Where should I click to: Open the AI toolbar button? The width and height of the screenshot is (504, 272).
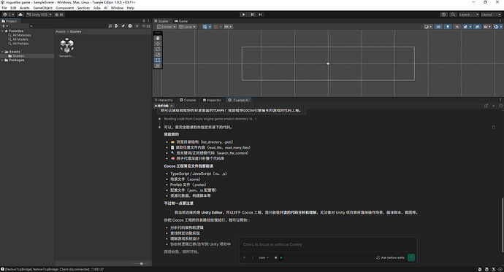[59, 15]
